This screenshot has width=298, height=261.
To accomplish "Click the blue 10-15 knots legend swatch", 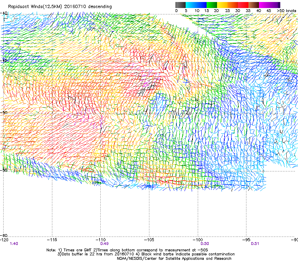I will 201,5.
